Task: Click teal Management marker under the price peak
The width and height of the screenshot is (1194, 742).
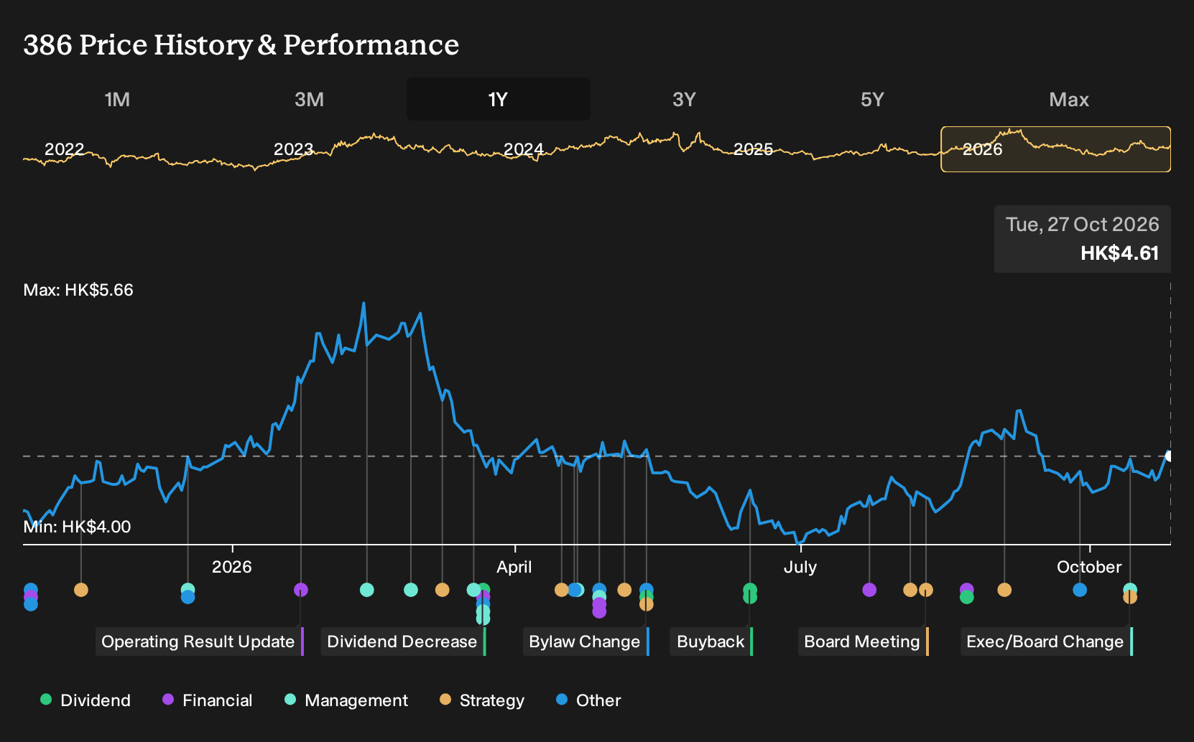Action: point(366,590)
